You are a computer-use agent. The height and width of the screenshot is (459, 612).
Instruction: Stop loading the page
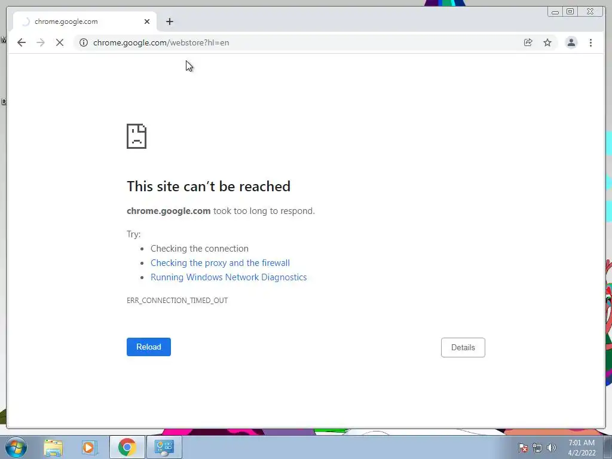[60, 42]
